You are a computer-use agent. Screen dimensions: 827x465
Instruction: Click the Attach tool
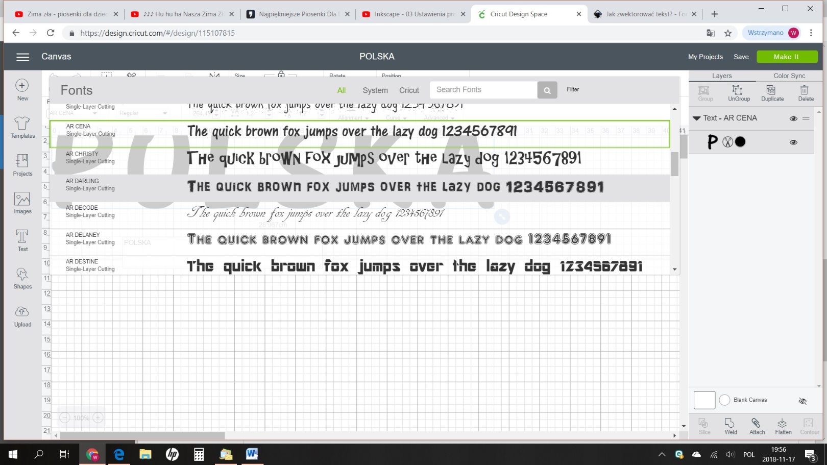coord(757,426)
